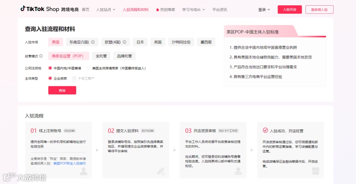356x184 pixels.
Task: Click the flame icon beside 热招商家
Action: coord(158,10)
